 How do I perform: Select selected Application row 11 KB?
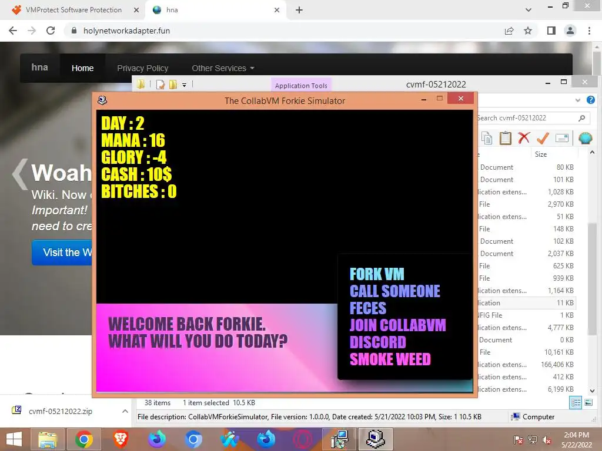point(526,302)
